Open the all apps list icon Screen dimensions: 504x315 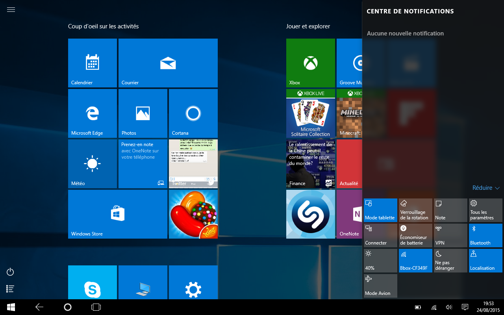click(11, 289)
